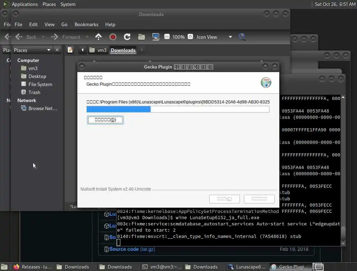
Task: Click the terminal command prompt cursor
Action: point(119,242)
